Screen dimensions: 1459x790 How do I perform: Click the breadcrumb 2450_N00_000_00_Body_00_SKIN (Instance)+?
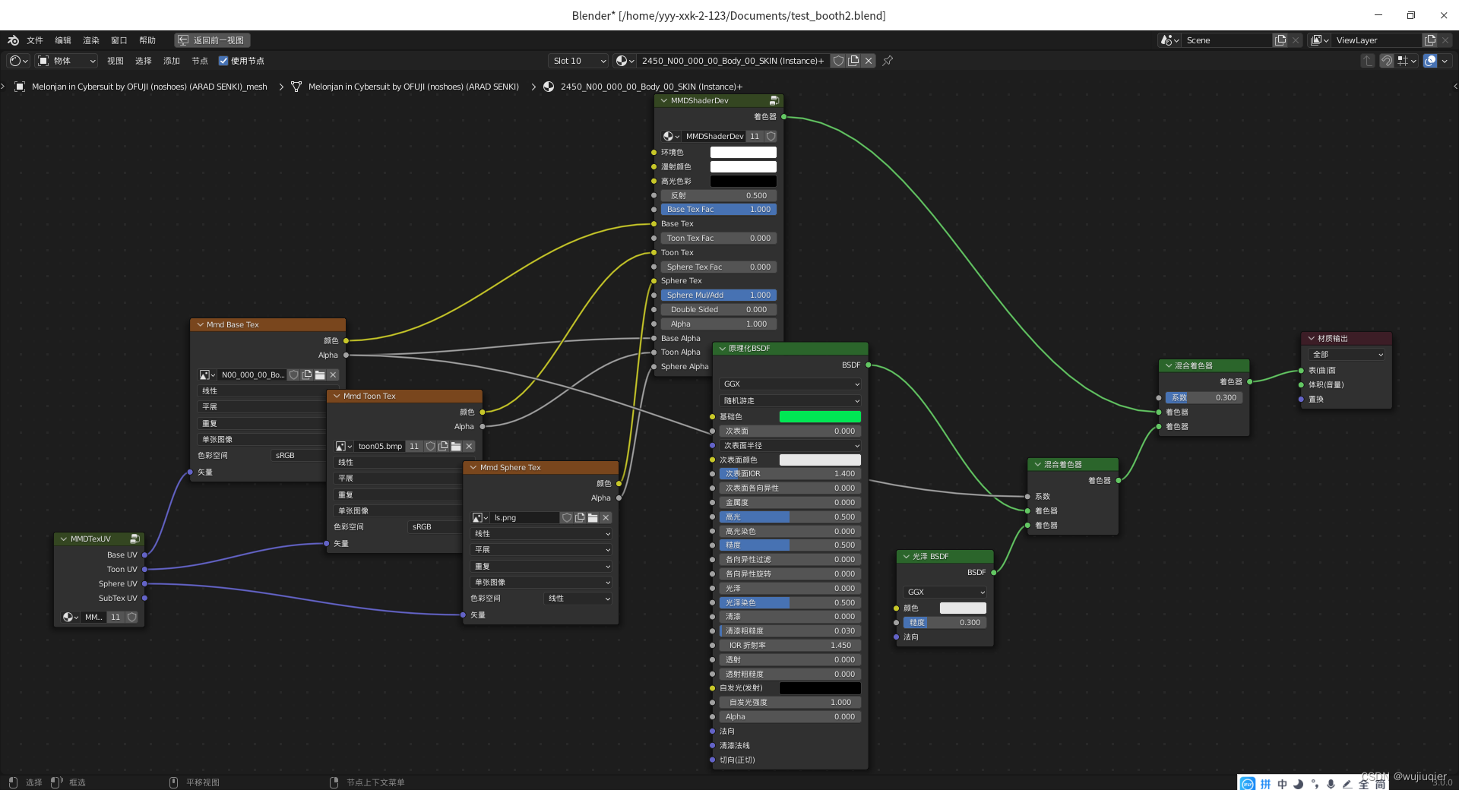pos(651,87)
